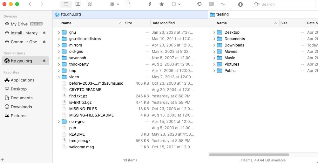Select the Music folder icon in testing pane

(x=220, y=58)
